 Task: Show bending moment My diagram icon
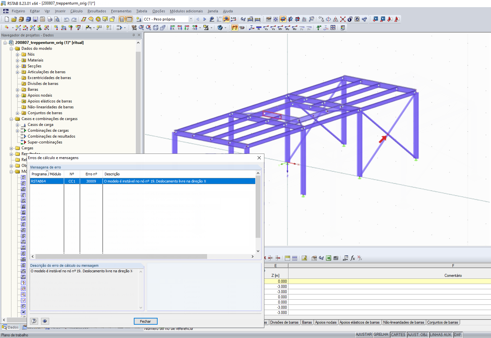(288, 28)
